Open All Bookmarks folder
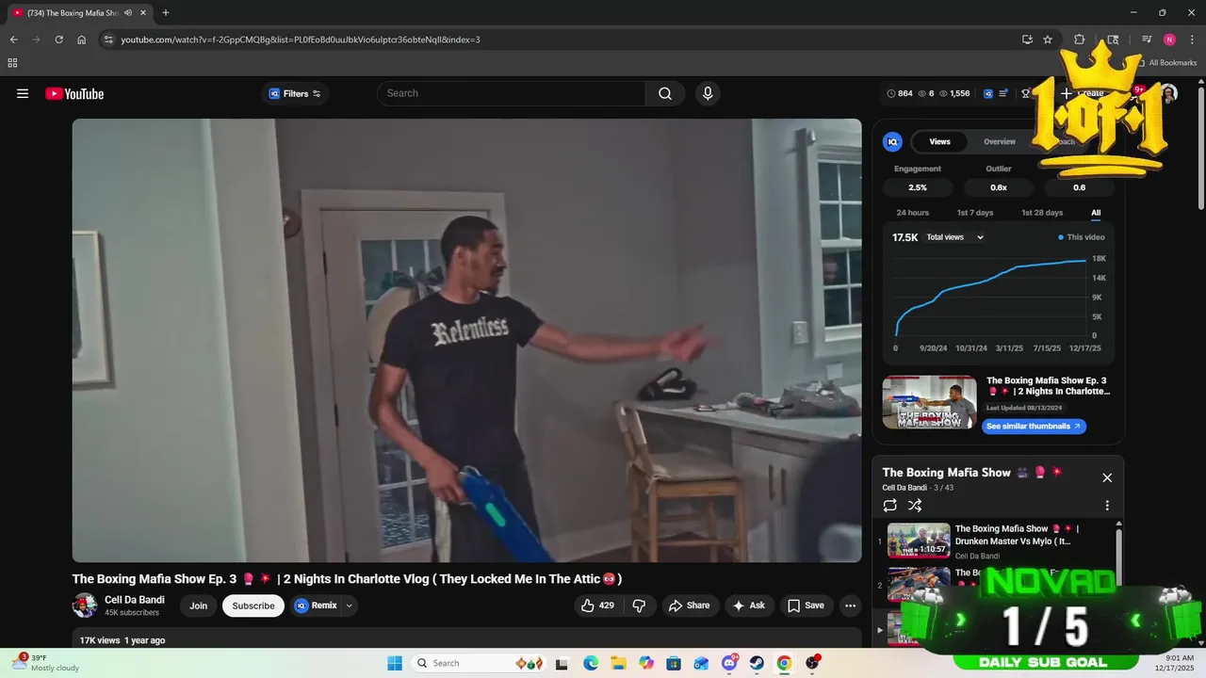 [x=1167, y=63]
